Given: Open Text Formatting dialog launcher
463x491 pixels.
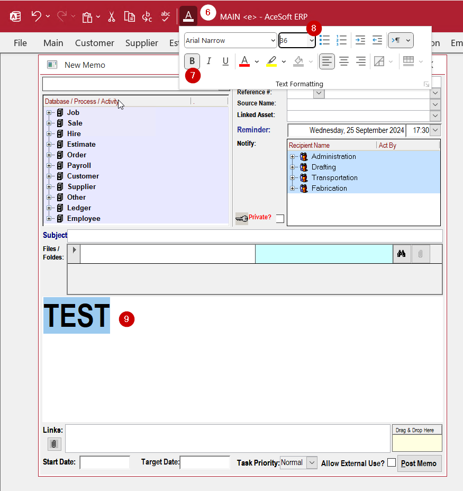Looking at the screenshot, I should 426,84.
